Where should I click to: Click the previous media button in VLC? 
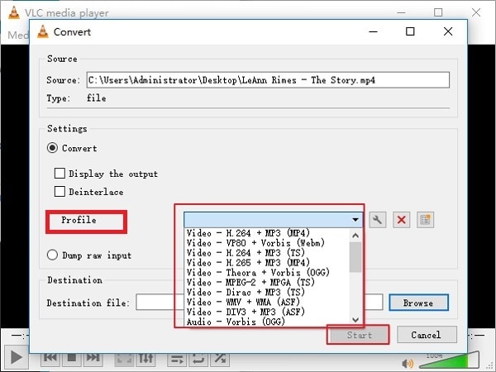click(x=50, y=358)
